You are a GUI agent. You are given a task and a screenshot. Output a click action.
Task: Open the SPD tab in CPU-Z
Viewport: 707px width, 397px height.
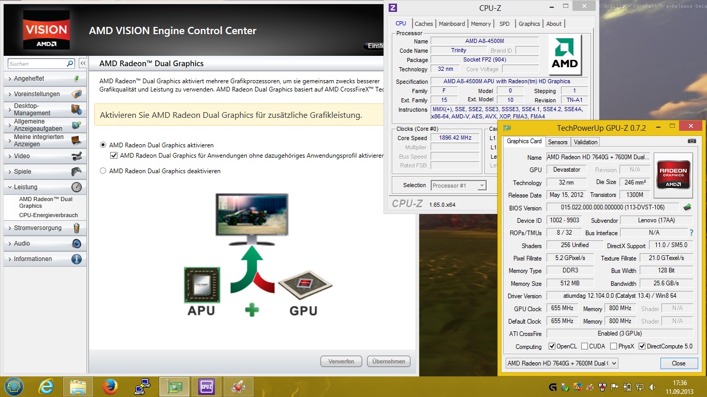point(505,24)
